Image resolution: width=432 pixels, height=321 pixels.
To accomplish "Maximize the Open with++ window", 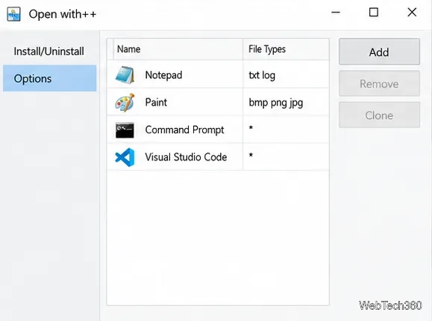I will (374, 13).
